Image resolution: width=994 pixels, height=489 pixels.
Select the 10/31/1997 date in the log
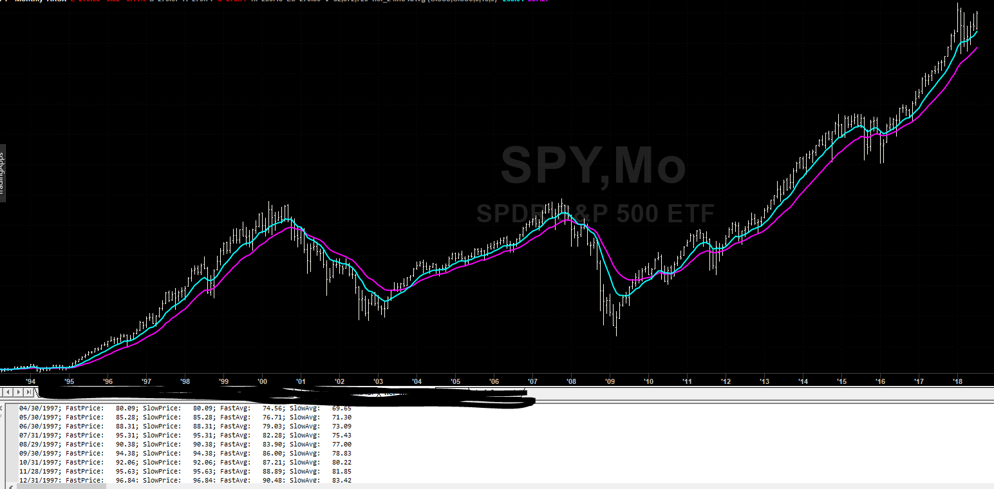click(x=40, y=462)
